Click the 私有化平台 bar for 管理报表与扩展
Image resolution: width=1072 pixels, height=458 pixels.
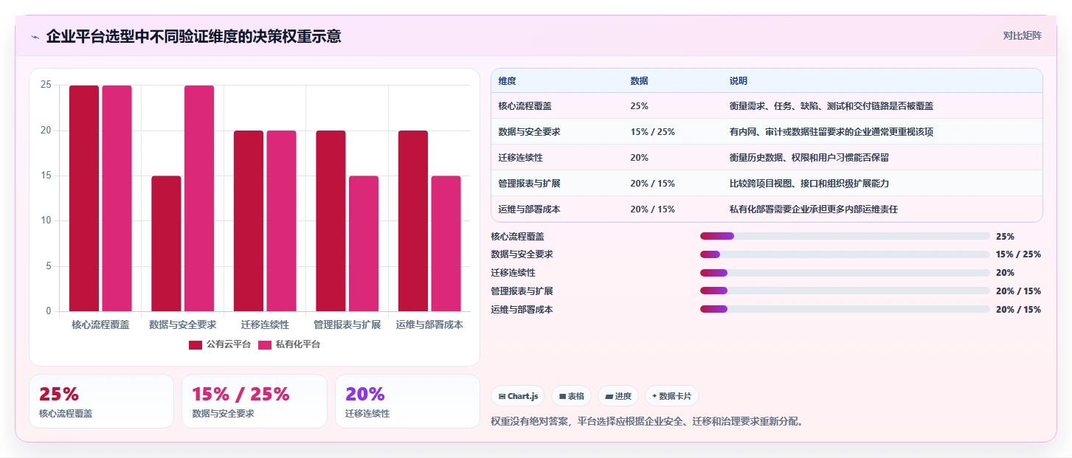[364, 243]
